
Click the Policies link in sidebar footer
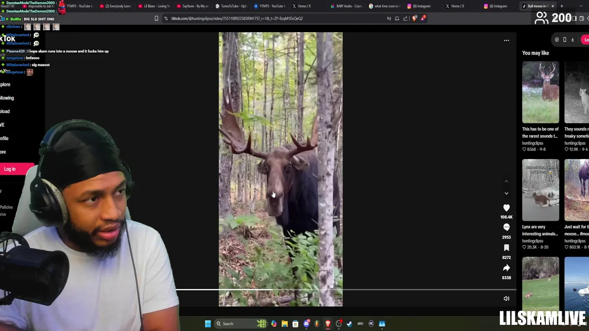[6, 207]
